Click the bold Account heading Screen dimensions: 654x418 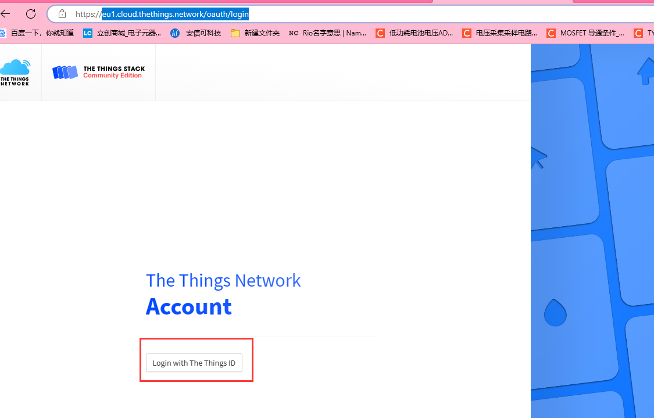pyautogui.click(x=188, y=306)
